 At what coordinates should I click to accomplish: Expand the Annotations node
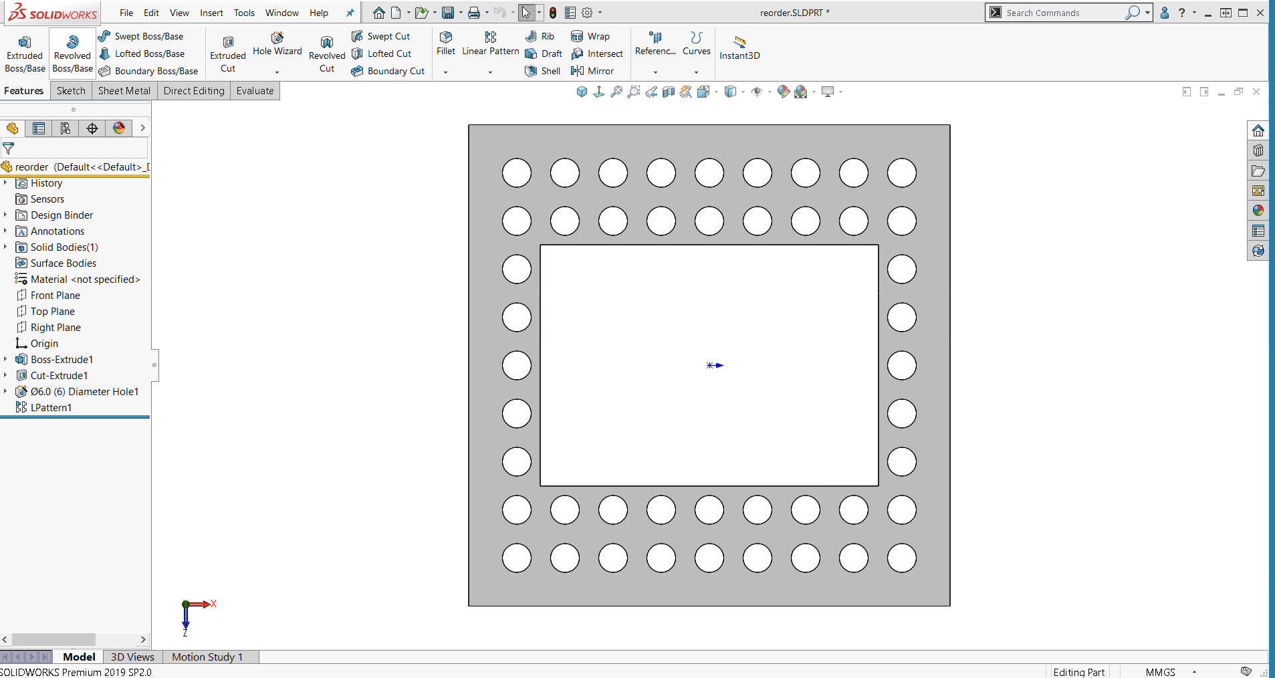click(5, 231)
